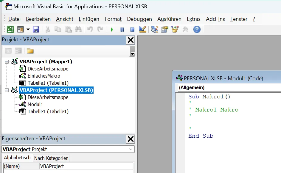Click the 'End Sub' code line
The image size is (281, 173).
[x=201, y=136]
